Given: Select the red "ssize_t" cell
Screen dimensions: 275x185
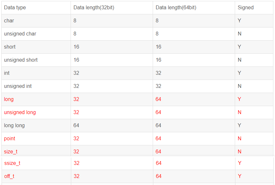Looking at the screenshot, I should coord(12,163).
